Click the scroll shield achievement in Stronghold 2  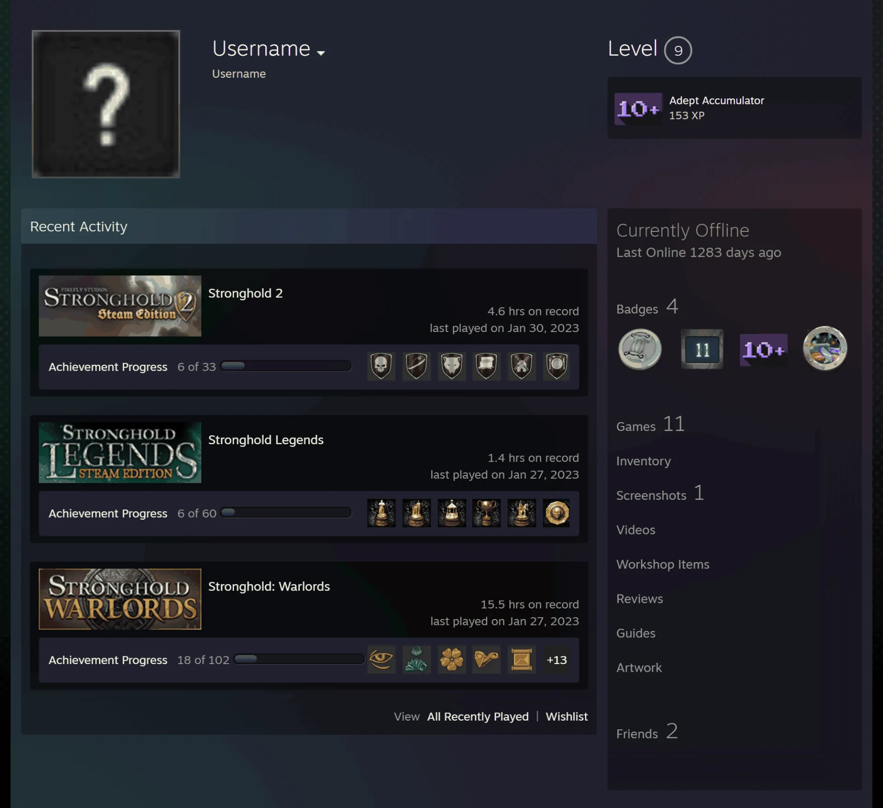coord(487,367)
